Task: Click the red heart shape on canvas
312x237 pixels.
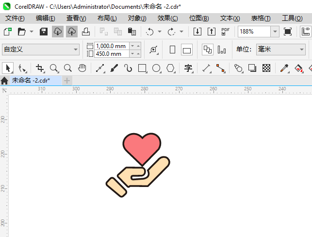Action: coord(142,149)
